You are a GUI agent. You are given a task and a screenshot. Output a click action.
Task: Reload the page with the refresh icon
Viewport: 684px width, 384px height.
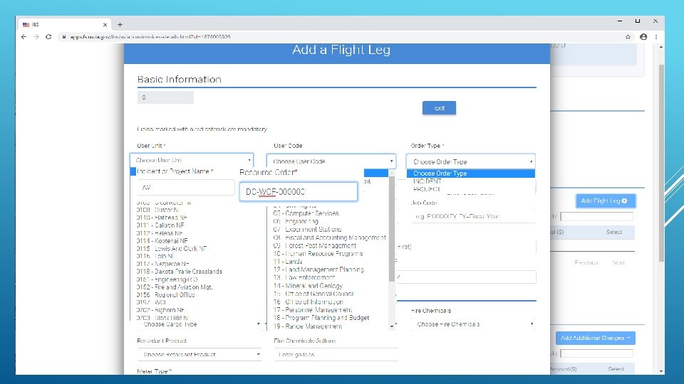pos(48,37)
